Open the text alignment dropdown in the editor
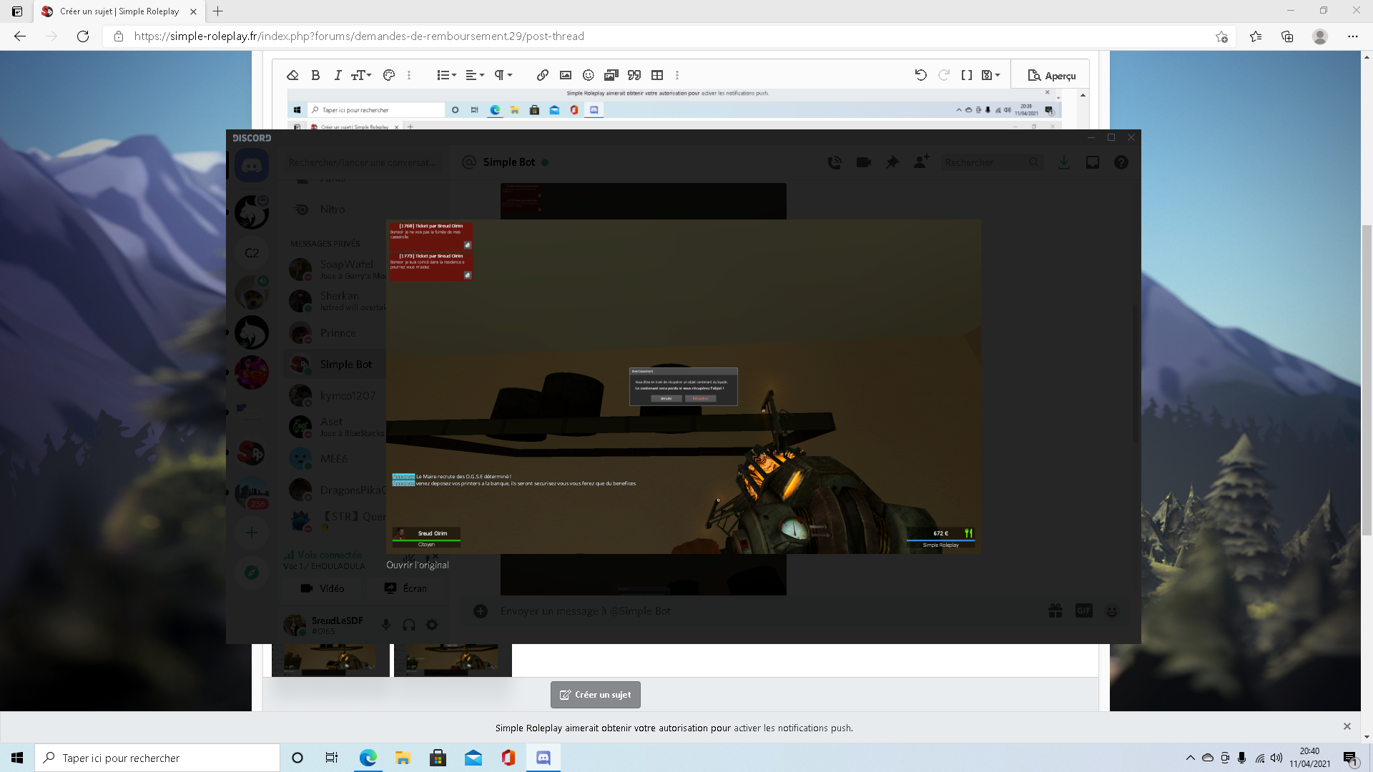 (x=475, y=75)
